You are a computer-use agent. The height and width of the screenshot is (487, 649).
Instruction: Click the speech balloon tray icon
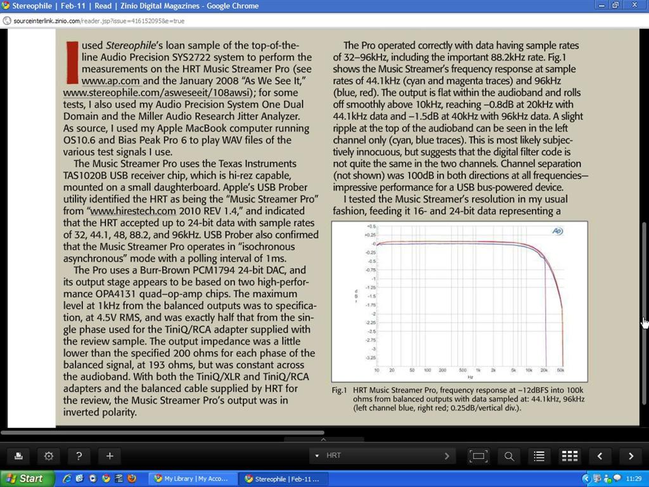[617, 478]
